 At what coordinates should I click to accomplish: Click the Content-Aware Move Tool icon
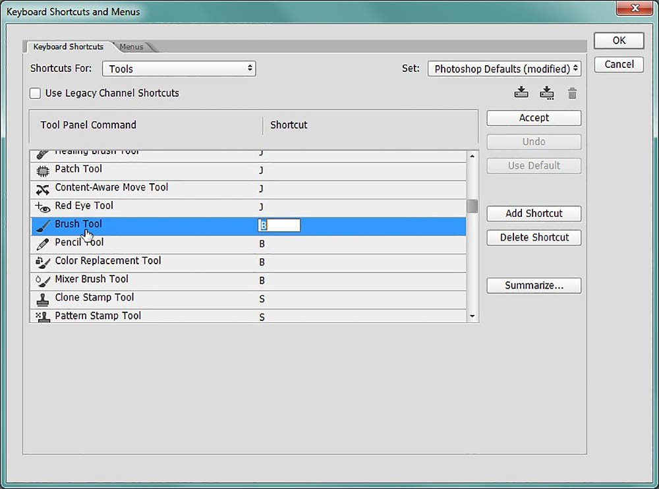click(x=42, y=190)
